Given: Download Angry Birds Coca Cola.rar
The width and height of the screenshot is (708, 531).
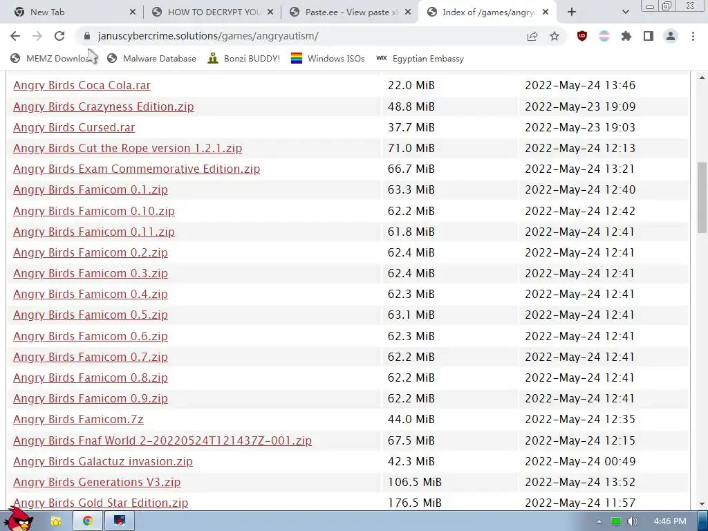Looking at the screenshot, I should pos(82,85).
